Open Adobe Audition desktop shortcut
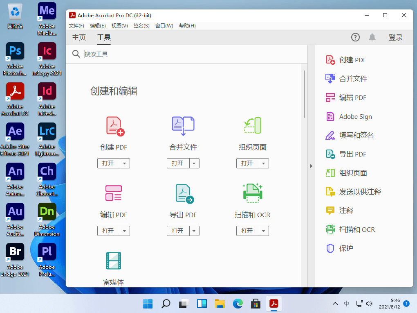Screen dimensions: 417x313 point(15,220)
